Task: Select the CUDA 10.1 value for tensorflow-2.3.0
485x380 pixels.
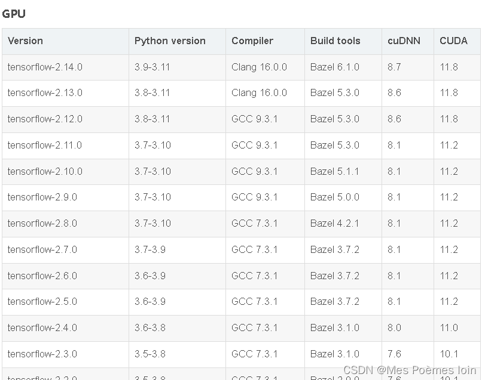Action: pyautogui.click(x=449, y=354)
